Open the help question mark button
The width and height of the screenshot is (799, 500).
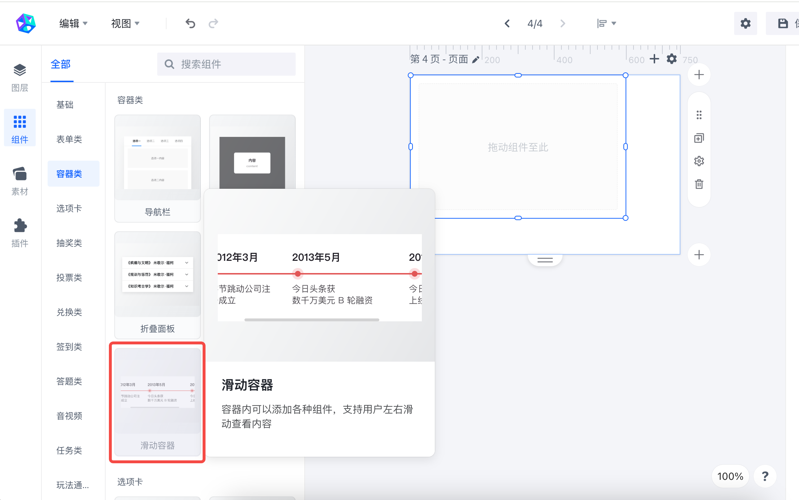[x=765, y=476]
